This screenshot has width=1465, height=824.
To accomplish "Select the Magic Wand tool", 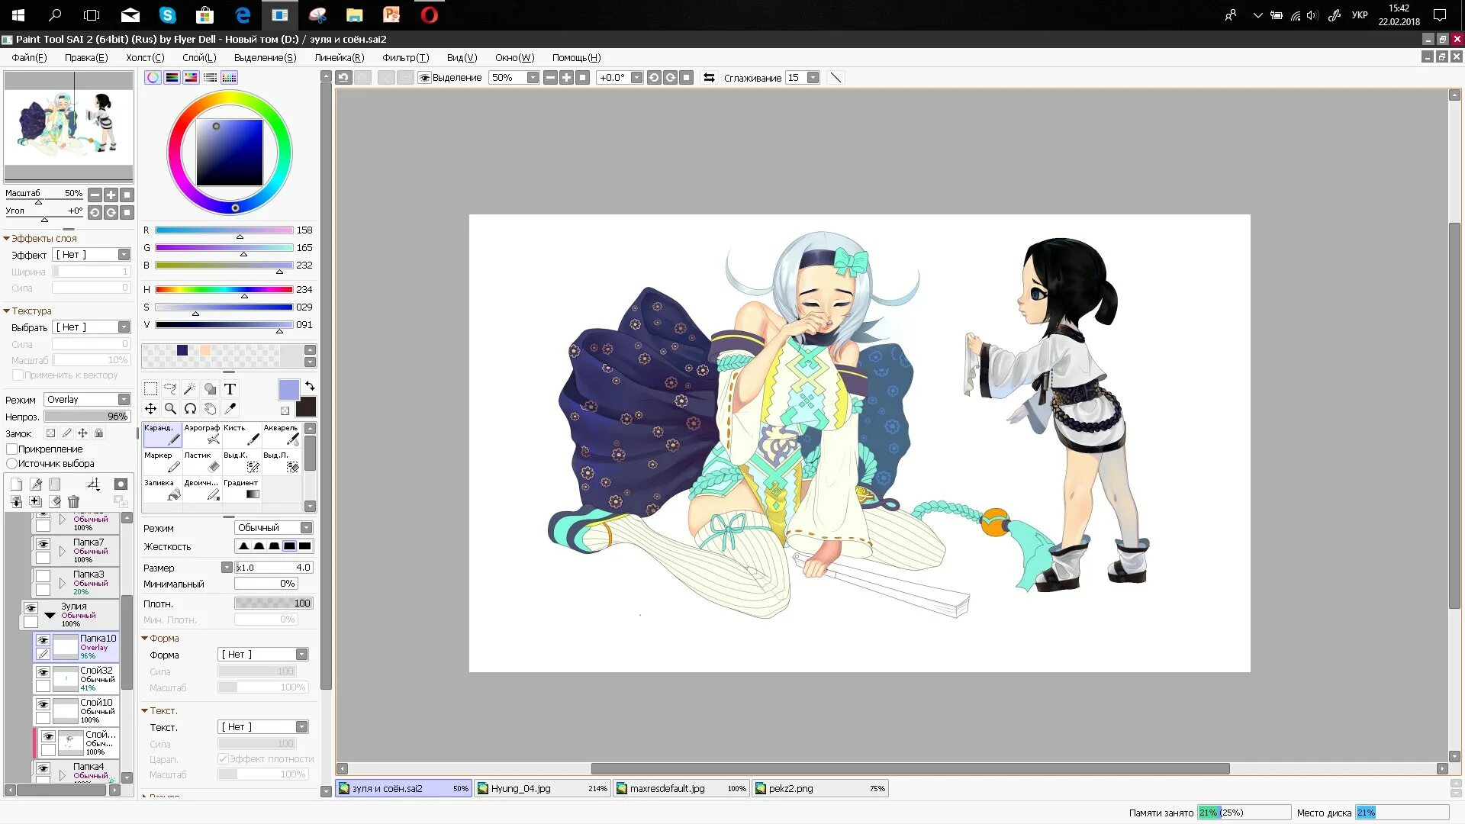I will point(190,389).
